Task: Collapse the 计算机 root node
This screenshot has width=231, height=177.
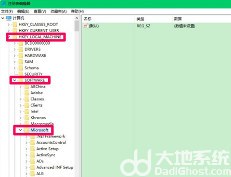Action: pyautogui.click(x=3, y=18)
